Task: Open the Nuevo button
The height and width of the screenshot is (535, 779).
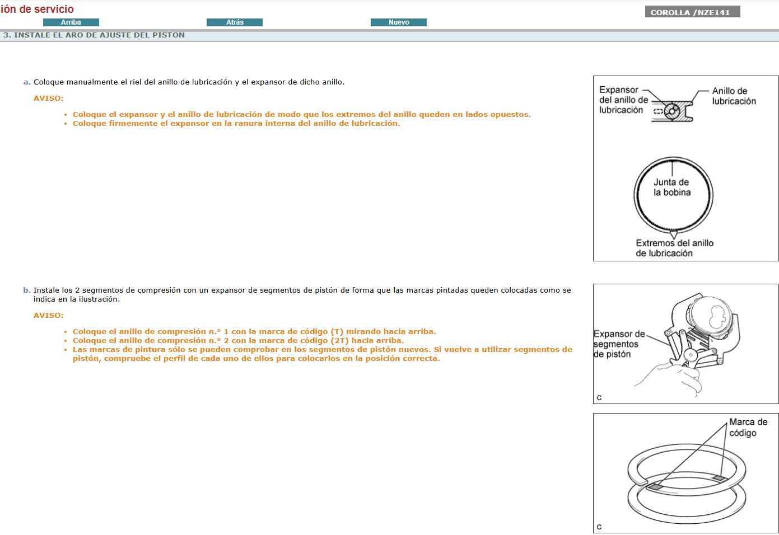Action: pos(399,22)
